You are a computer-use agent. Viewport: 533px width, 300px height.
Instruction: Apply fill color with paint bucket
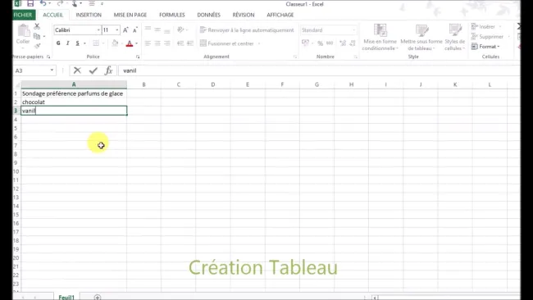coord(115,43)
